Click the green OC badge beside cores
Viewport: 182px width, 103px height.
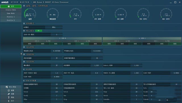click(39, 31)
